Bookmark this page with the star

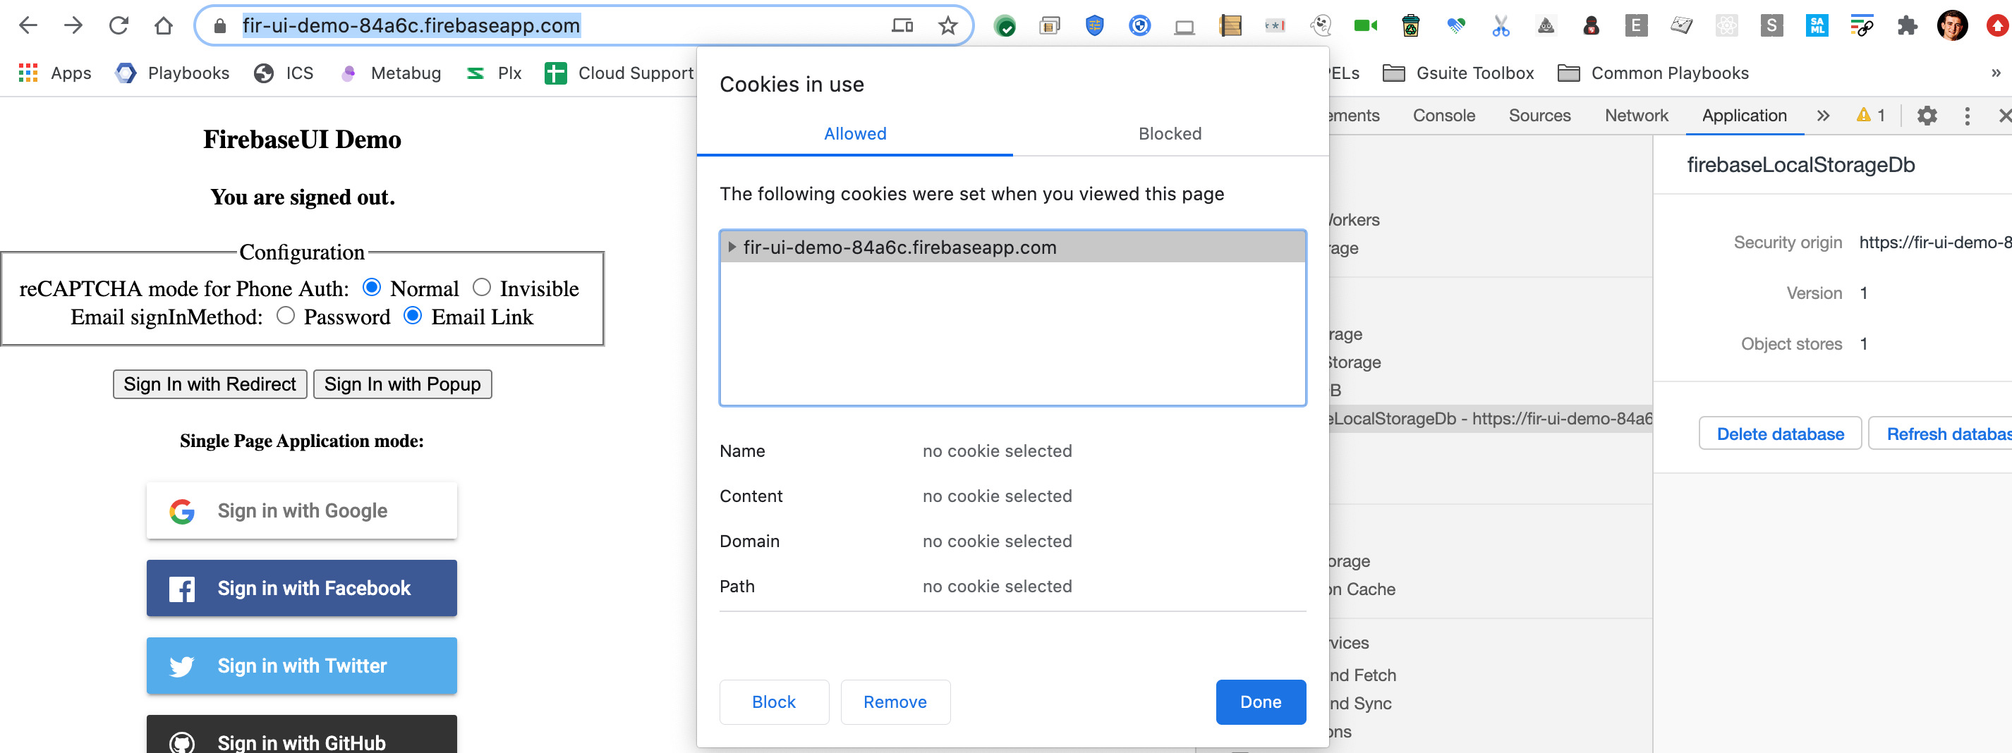947,26
